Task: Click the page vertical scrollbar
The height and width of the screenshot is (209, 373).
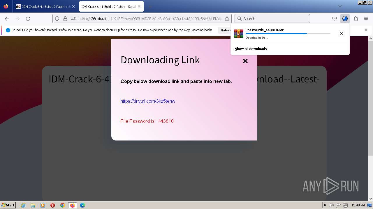Action: [x=371, y=99]
